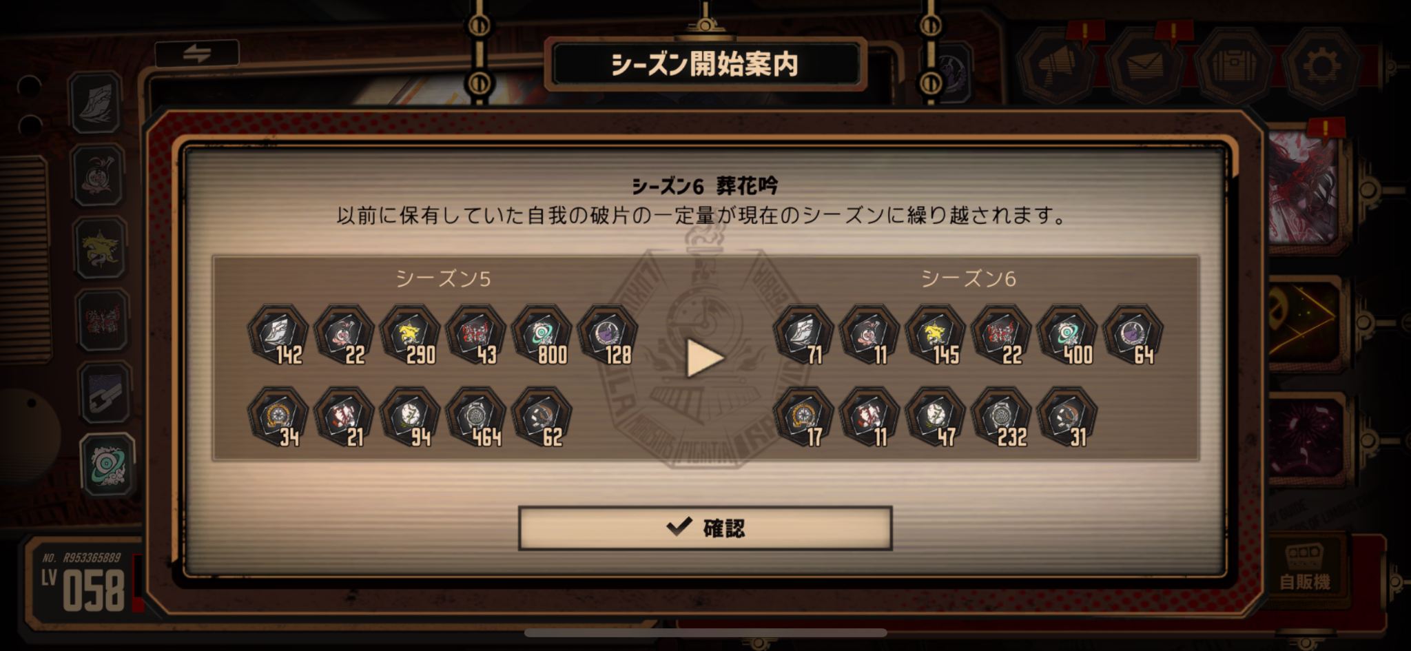
Task: Open the 自販機 vending machine button
Action: pyautogui.click(x=1304, y=568)
